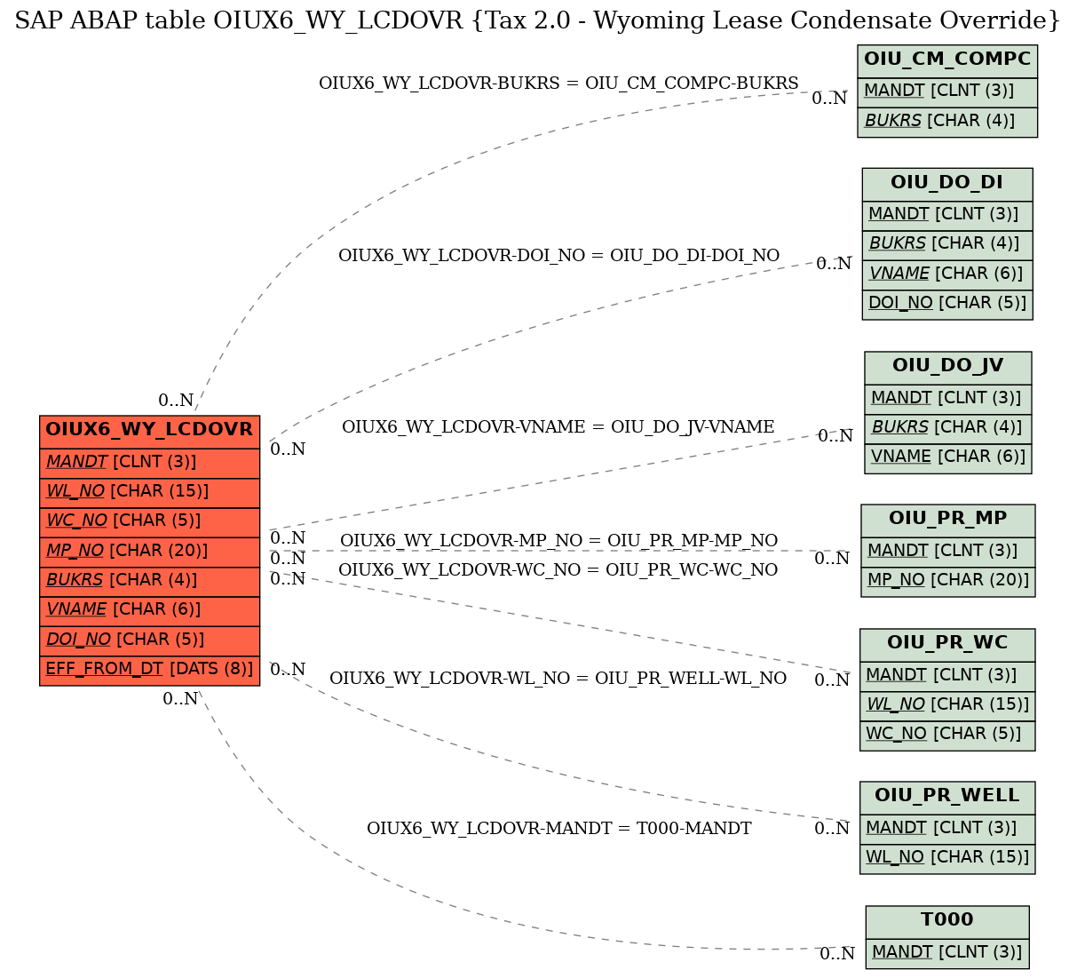
Task: Select MANDT [CLNT (3)] in OIU_PR_MP
Action: (947, 552)
